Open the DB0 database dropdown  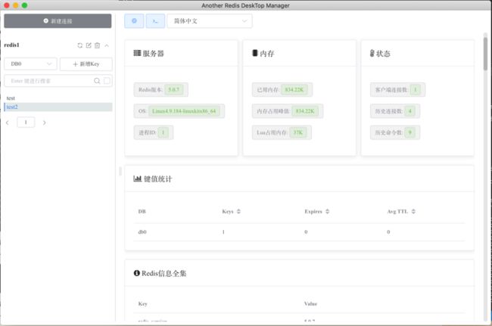[31, 64]
